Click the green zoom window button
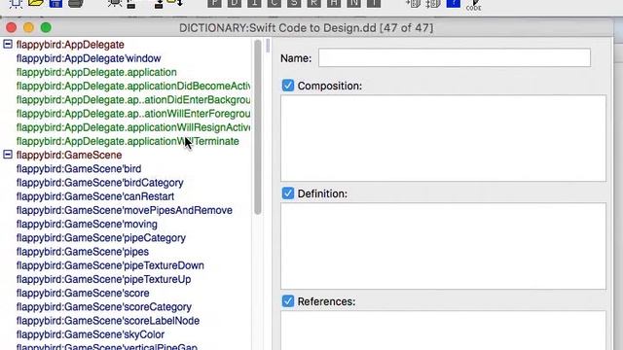The image size is (623, 350). tap(46, 27)
